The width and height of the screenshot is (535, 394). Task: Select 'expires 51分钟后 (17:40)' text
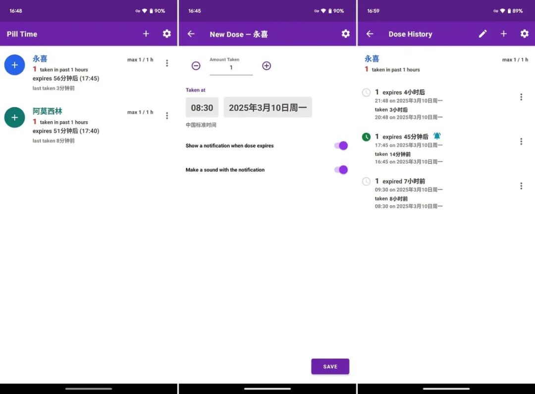[x=66, y=131]
